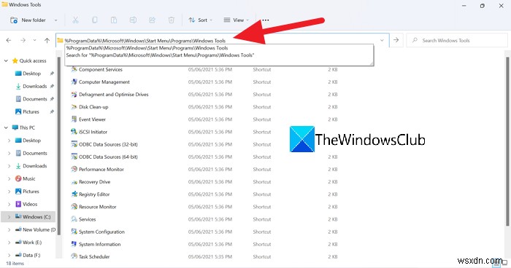Expand Music folder in sidebar
The image size is (511, 268).
click(9, 178)
